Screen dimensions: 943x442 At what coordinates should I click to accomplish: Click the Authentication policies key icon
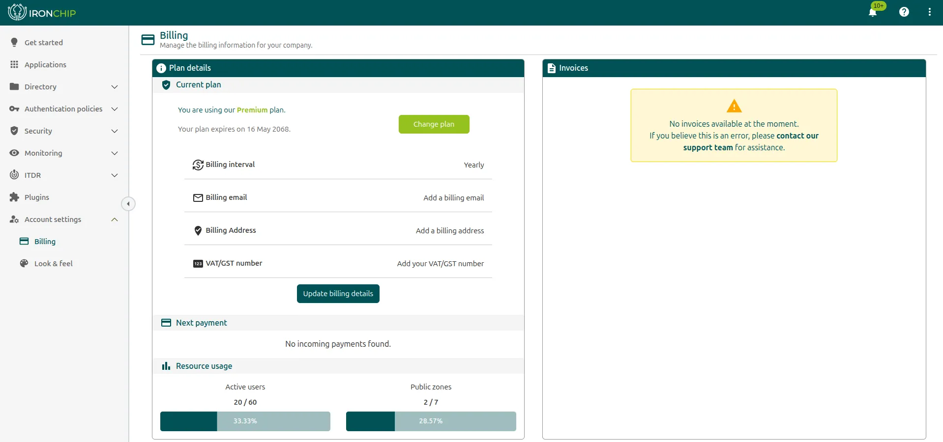pyautogui.click(x=14, y=109)
